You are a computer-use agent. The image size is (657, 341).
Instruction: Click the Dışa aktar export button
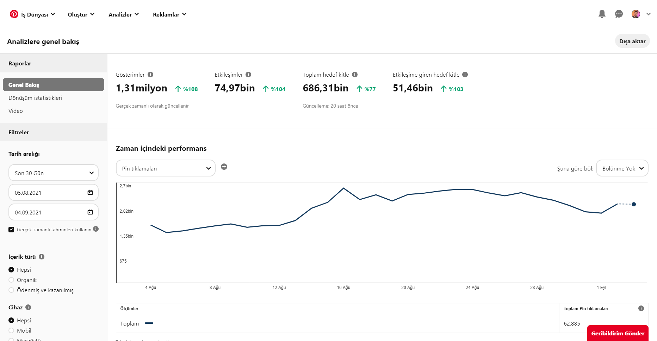(632, 41)
